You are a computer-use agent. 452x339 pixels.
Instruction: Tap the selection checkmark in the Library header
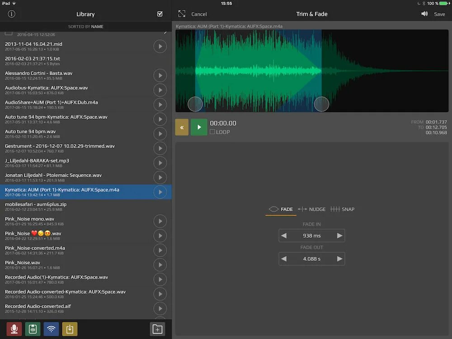coord(160,14)
